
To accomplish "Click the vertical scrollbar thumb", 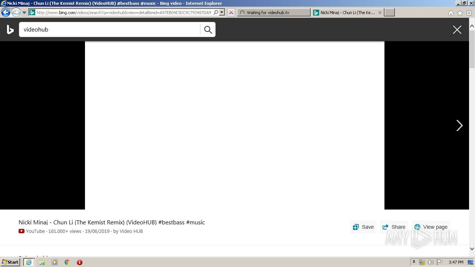I will pos(472,49).
